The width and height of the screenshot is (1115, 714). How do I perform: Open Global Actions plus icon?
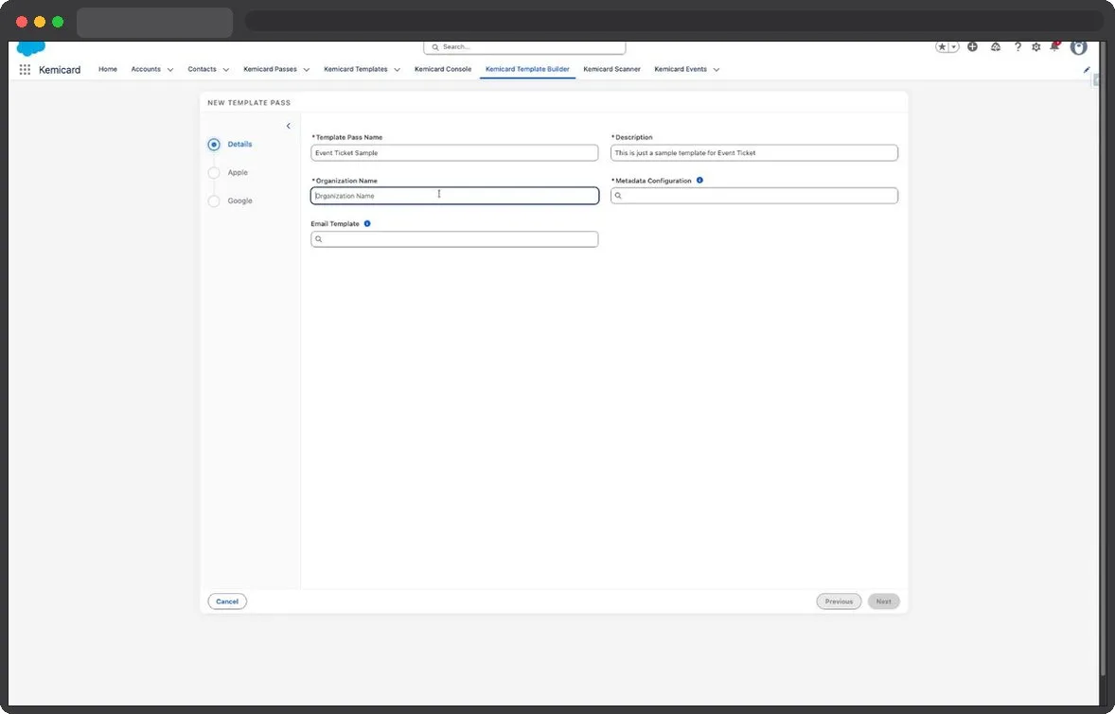pyautogui.click(x=972, y=47)
